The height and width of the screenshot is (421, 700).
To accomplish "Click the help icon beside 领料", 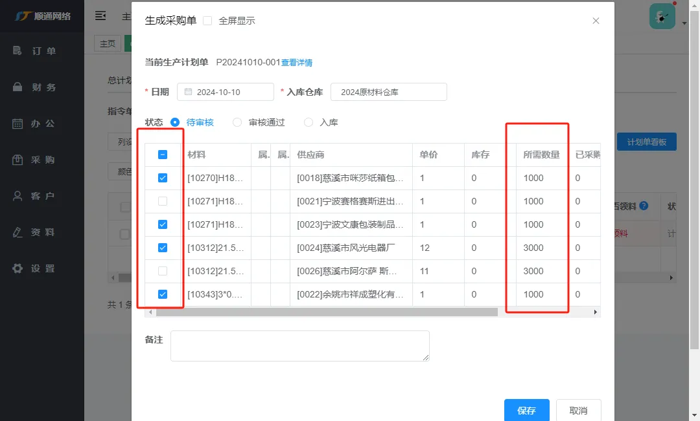I will pos(644,206).
